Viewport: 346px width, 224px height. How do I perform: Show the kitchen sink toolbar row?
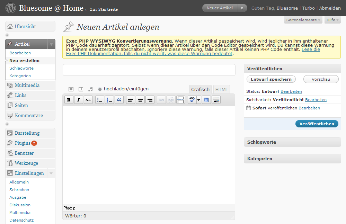coord(216,100)
